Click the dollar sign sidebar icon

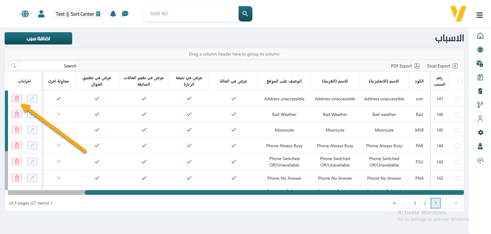pos(480,91)
